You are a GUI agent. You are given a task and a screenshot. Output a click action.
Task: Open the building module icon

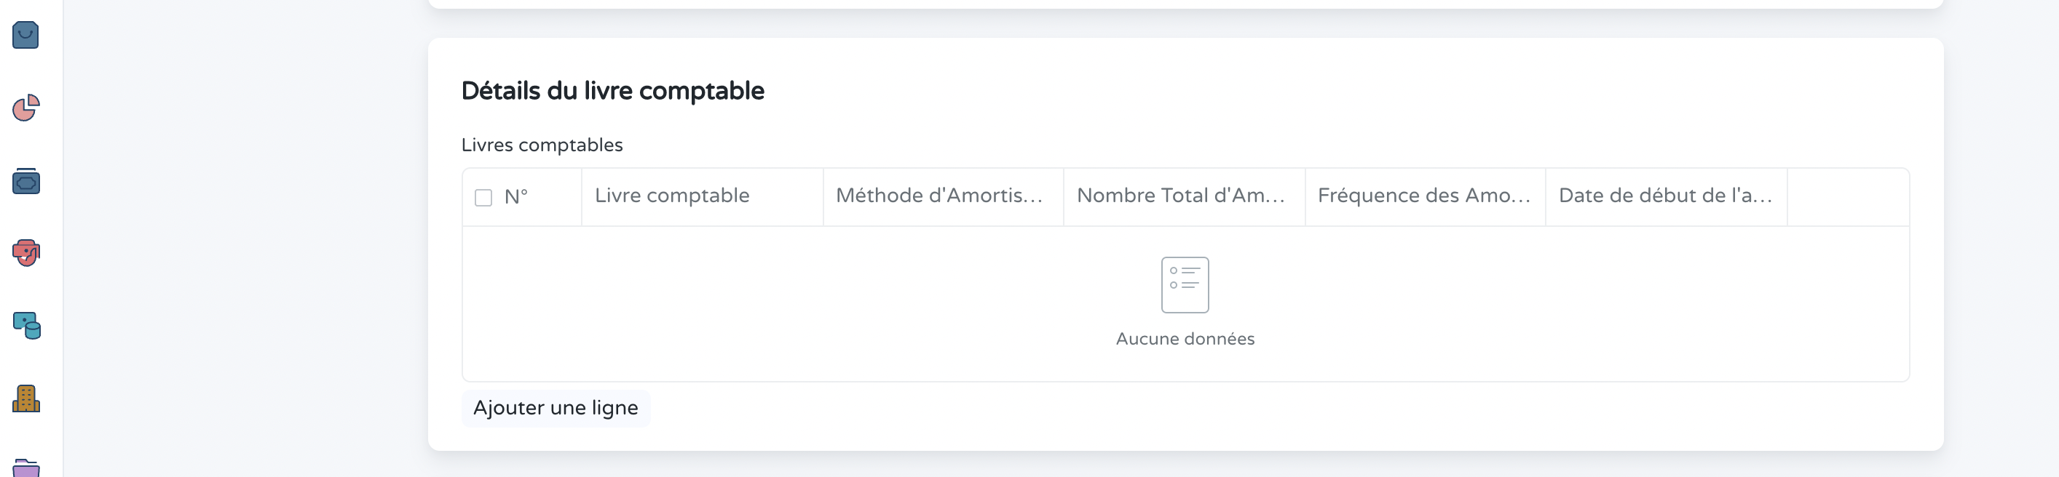pyautogui.click(x=25, y=398)
